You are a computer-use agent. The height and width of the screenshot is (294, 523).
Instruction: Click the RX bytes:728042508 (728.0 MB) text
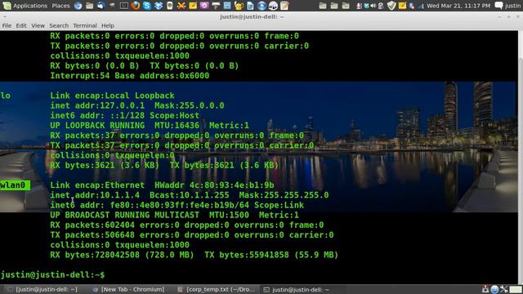click(x=122, y=255)
